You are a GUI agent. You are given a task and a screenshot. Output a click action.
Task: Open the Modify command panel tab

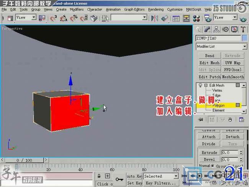[x=207, y=30]
